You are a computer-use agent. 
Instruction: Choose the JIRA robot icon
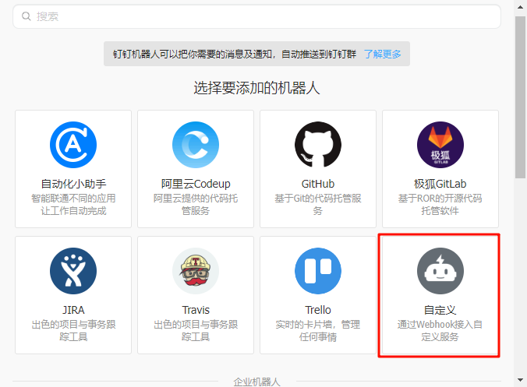73,271
